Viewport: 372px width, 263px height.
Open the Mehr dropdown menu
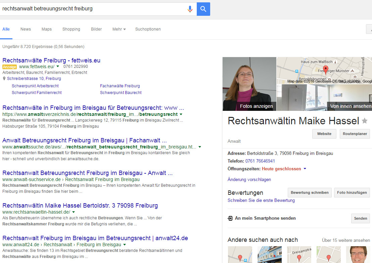(119, 29)
